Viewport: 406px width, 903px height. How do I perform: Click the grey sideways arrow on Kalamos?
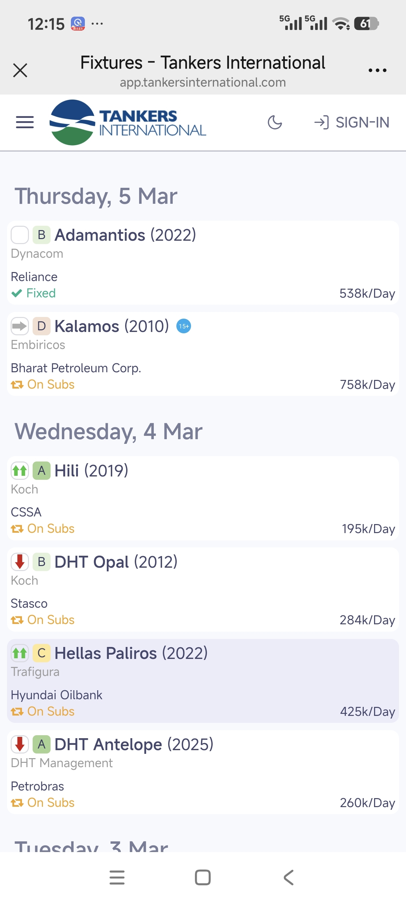click(20, 326)
